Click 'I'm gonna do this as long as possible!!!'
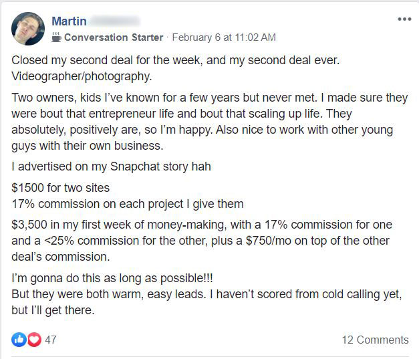The height and width of the screenshot is (359, 419). click(x=112, y=278)
